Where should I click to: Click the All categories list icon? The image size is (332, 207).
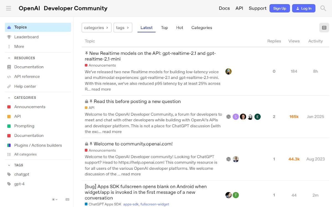click(9, 154)
